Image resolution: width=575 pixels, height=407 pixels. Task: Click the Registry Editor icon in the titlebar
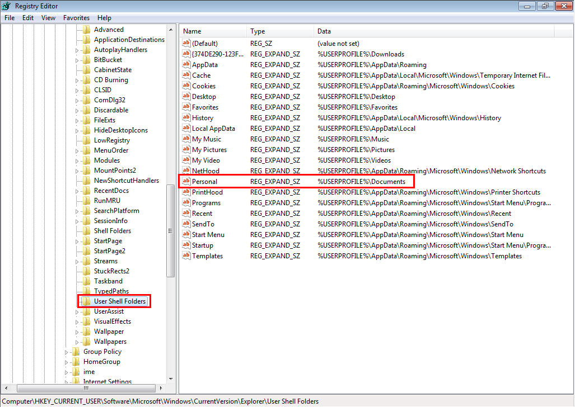coord(6,6)
